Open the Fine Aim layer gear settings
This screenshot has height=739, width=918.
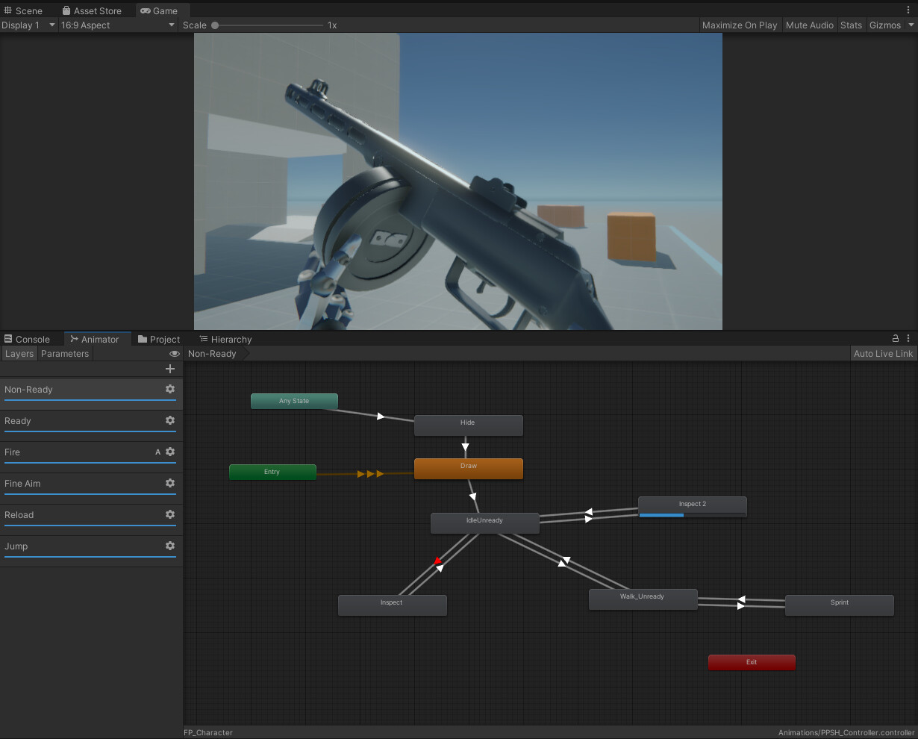170,483
